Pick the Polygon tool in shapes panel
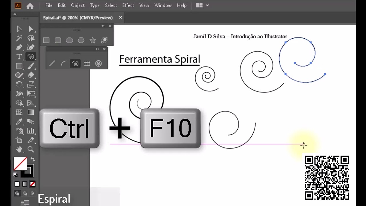This screenshot has width=366, height=206. pyautogui.click(x=81, y=40)
